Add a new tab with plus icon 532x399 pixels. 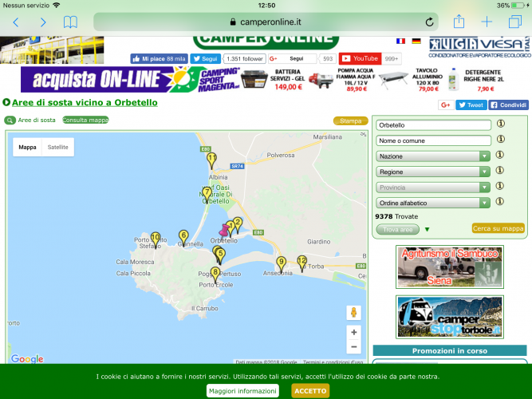(487, 22)
